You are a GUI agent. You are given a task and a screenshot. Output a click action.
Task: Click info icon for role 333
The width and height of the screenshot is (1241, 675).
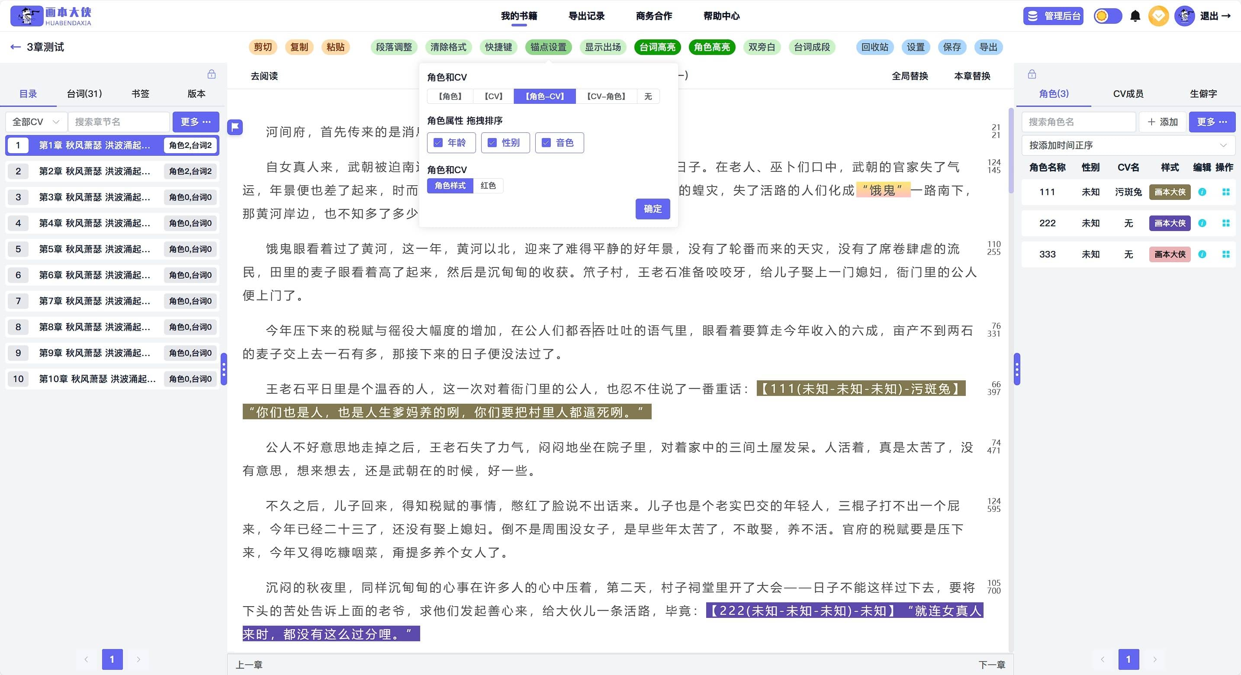coord(1202,254)
